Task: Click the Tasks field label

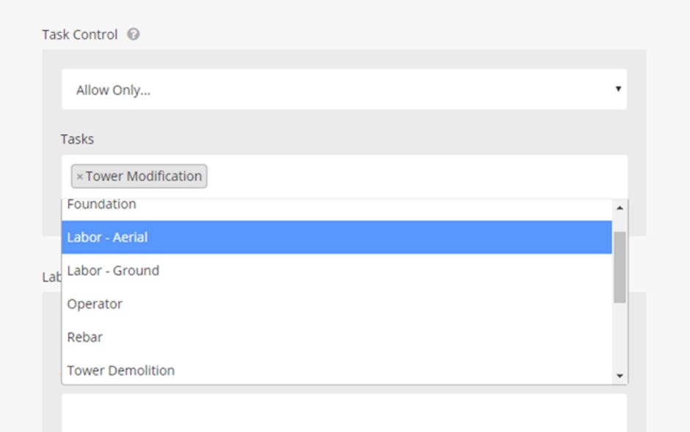Action: pos(77,139)
